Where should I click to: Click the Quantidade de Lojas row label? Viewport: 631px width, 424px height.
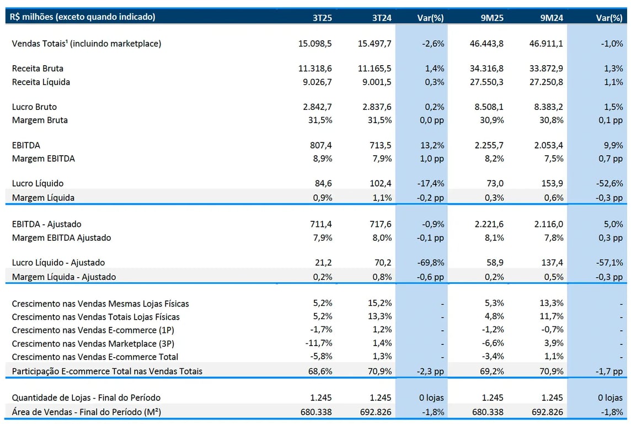(86, 397)
